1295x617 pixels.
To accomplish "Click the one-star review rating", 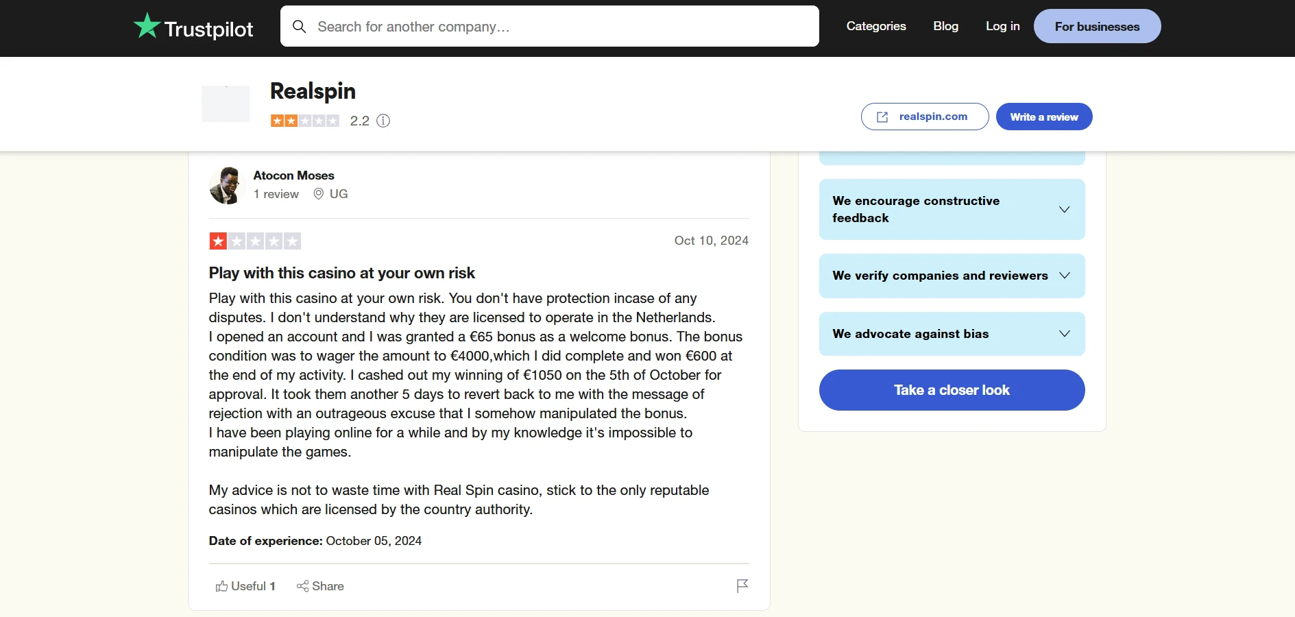I will click(255, 241).
